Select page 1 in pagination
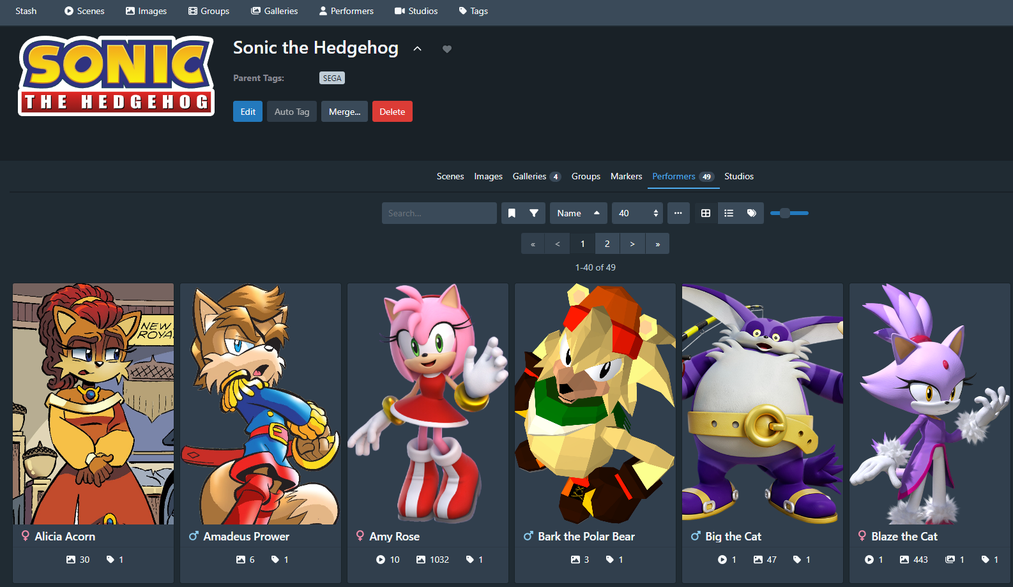The height and width of the screenshot is (587, 1013). coord(583,244)
